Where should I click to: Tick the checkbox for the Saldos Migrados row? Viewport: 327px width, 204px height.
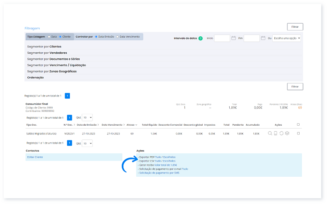298,133
